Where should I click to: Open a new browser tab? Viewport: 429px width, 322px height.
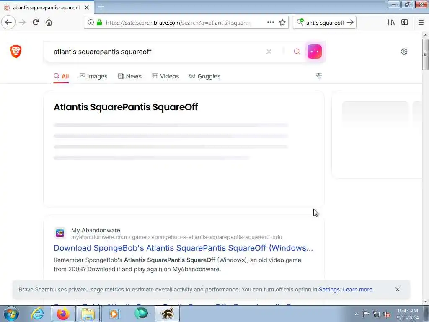click(x=101, y=7)
